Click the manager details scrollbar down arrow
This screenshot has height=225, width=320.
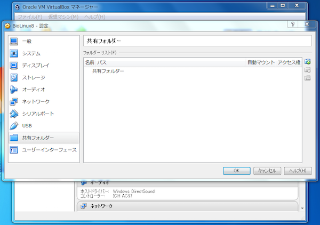pyautogui.click(x=302, y=208)
